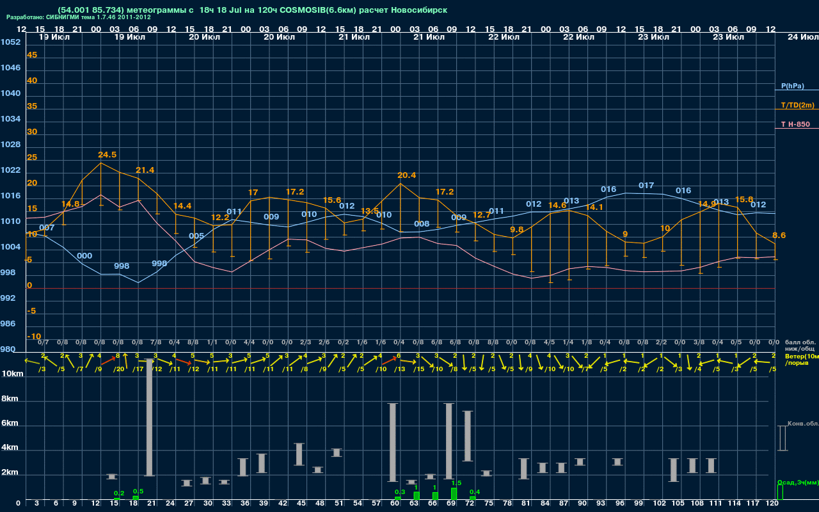Image resolution: width=819 pixels, height=512 pixels.
Task: Click the 14.6 temperature label
Action: tap(557, 205)
